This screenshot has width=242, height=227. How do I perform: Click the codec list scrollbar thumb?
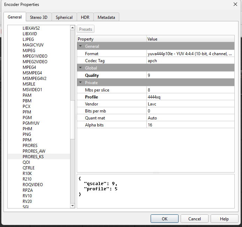click(73, 120)
